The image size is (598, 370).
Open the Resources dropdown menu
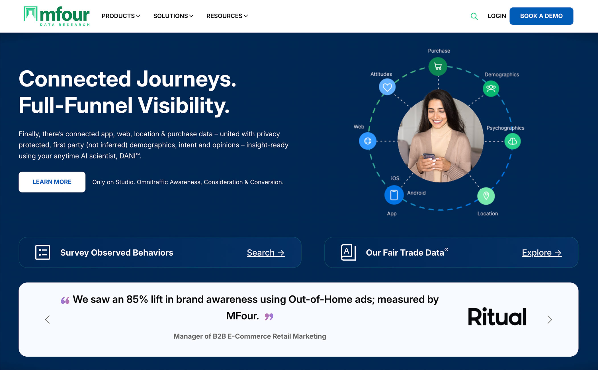pyautogui.click(x=227, y=16)
